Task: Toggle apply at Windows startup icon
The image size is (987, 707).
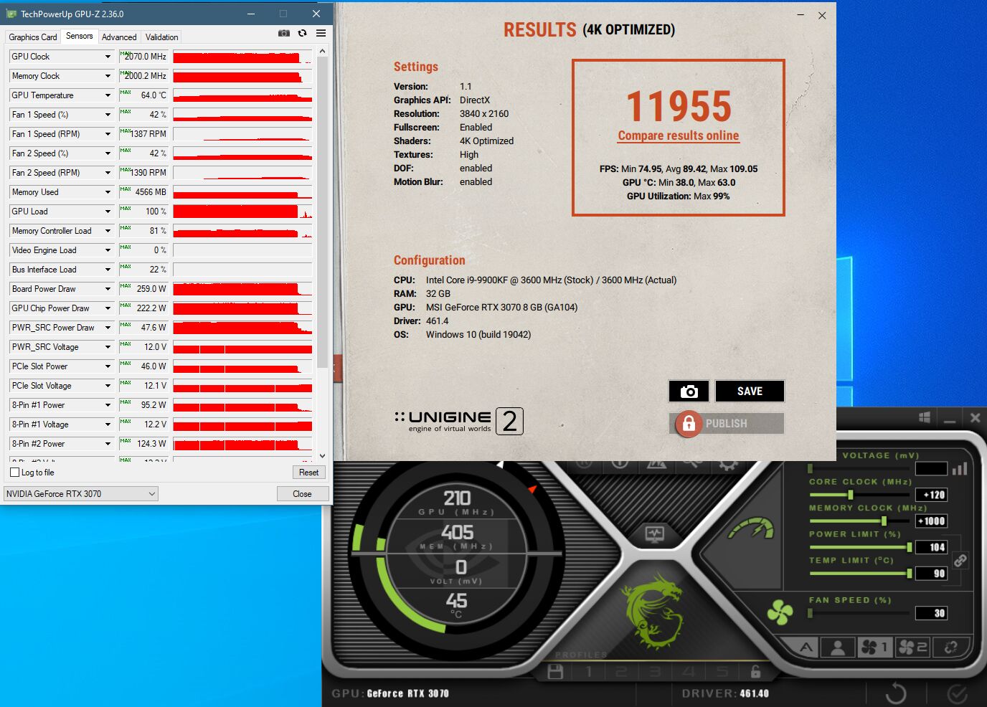Action: 925,417
